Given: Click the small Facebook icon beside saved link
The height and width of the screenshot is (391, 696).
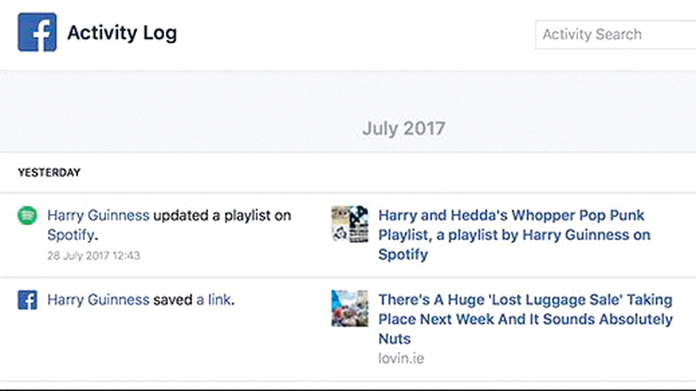Looking at the screenshot, I should click(27, 301).
